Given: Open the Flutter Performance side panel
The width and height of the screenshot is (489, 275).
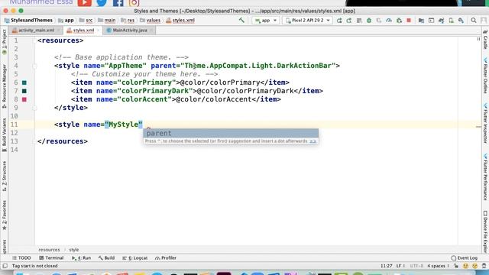Looking at the screenshot, I should pos(485,176).
